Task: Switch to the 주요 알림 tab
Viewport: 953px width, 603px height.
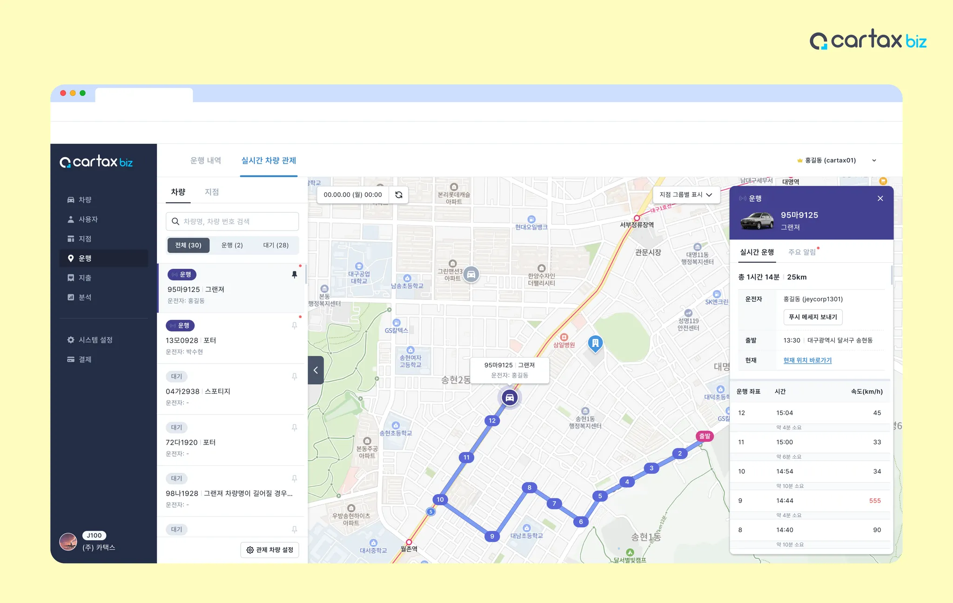Action: [802, 252]
